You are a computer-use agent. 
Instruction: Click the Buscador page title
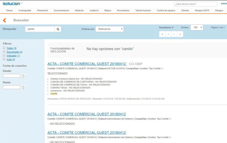21,20
